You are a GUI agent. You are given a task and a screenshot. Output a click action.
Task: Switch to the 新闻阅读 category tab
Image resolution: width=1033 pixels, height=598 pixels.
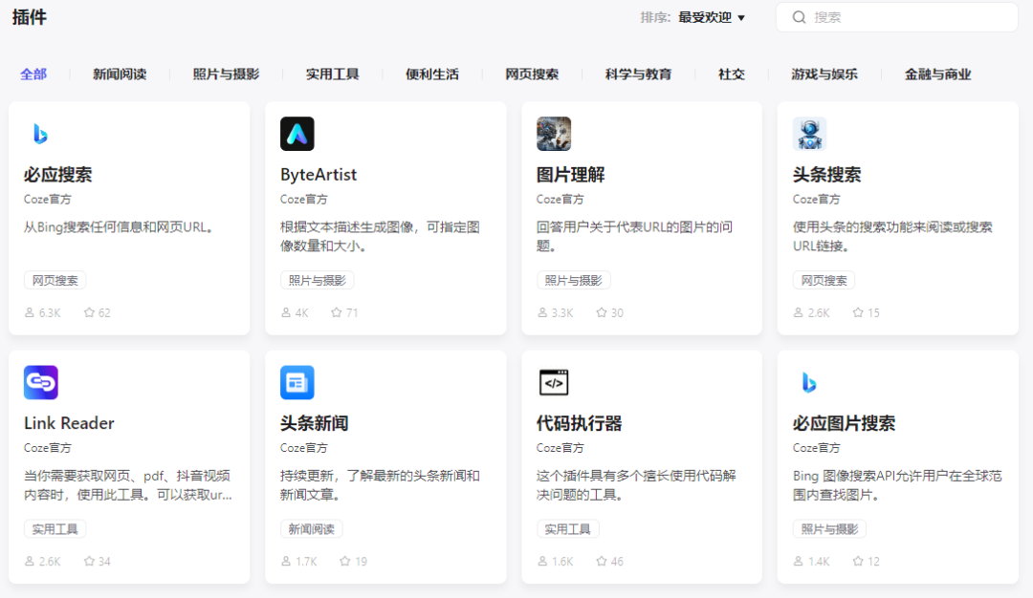click(x=118, y=74)
